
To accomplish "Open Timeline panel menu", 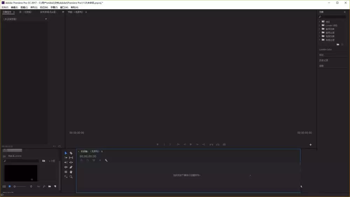I will coord(102,152).
